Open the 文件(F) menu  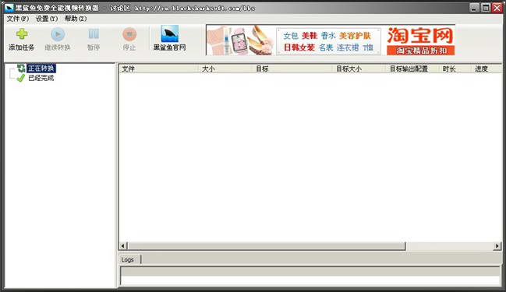18,19
